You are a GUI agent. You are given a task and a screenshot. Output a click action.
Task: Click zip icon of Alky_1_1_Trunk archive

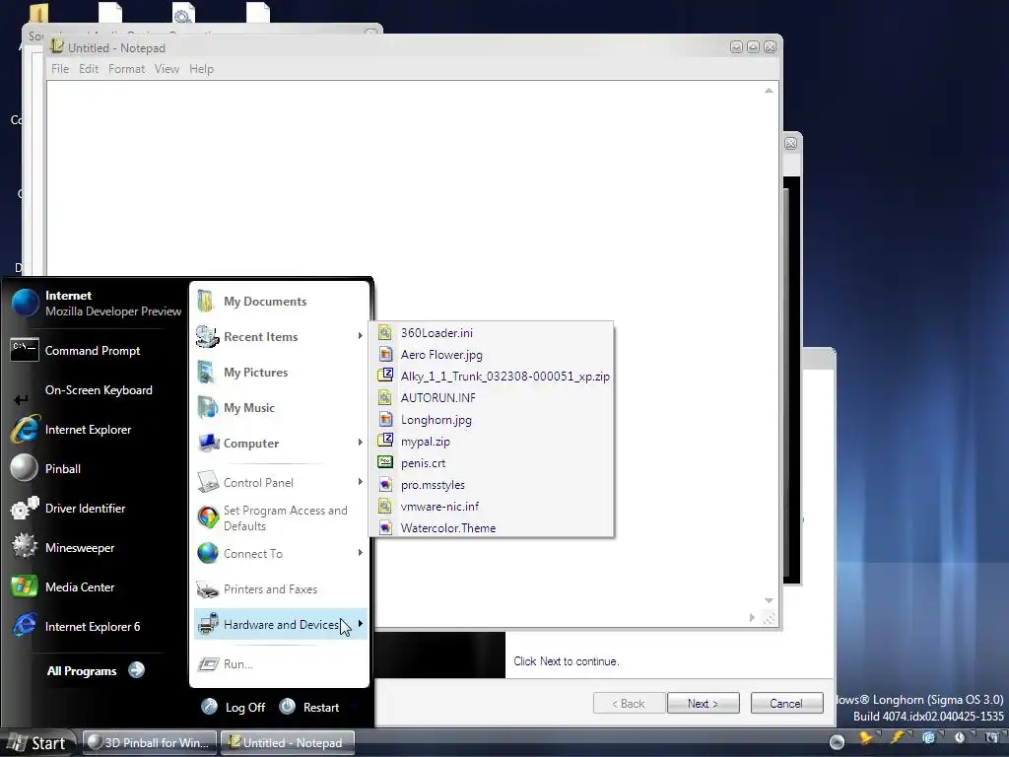[385, 376]
